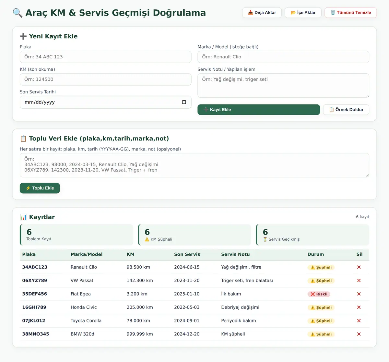
Task: Remove the 16GHI789 Honda Civic record
Action: pos(359,307)
